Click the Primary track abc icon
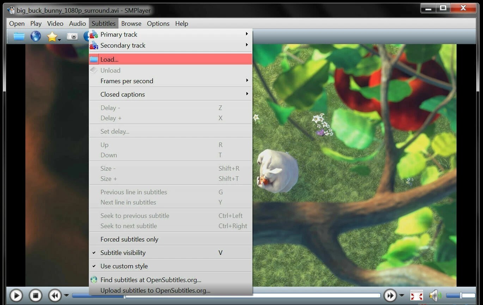 [x=94, y=35]
